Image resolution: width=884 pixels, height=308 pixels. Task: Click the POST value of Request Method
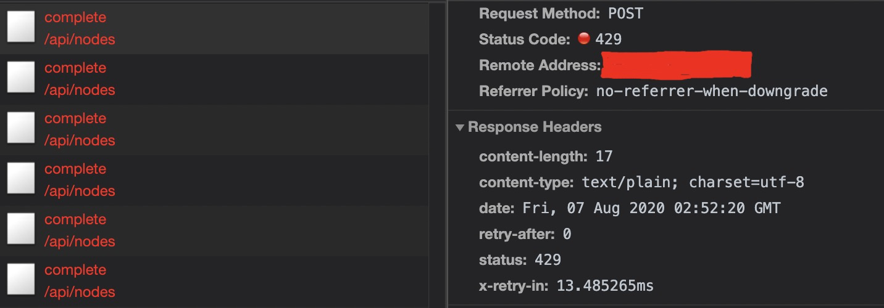(625, 14)
